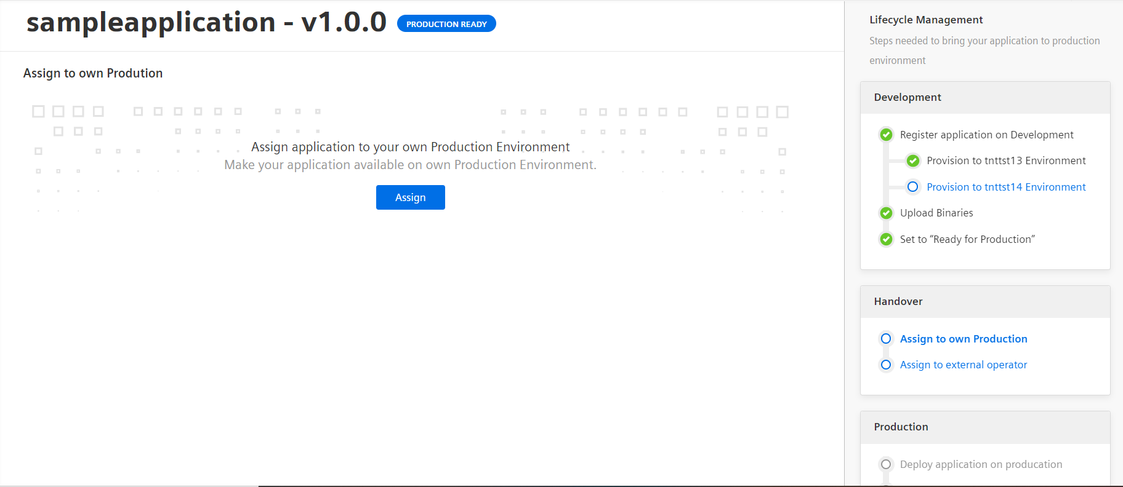
Task: Click the sampleapplication - v1.0.0 title
Action: point(206,23)
